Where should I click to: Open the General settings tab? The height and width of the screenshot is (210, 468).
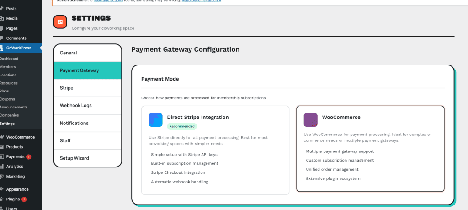click(88, 53)
